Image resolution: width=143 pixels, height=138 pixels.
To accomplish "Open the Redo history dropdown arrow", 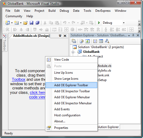I will [x=78, y=23].
